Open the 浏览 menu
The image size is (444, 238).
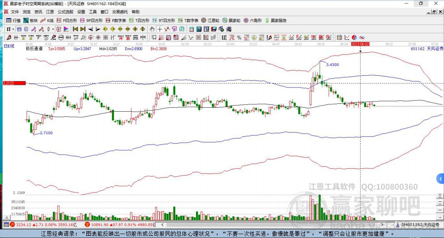[26, 12]
